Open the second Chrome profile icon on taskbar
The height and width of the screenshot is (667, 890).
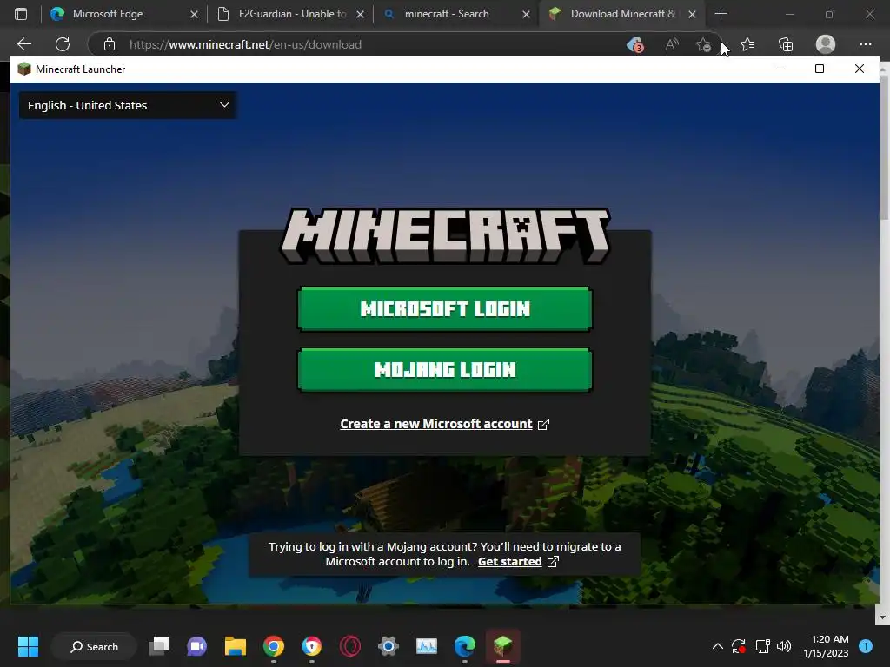tap(312, 646)
